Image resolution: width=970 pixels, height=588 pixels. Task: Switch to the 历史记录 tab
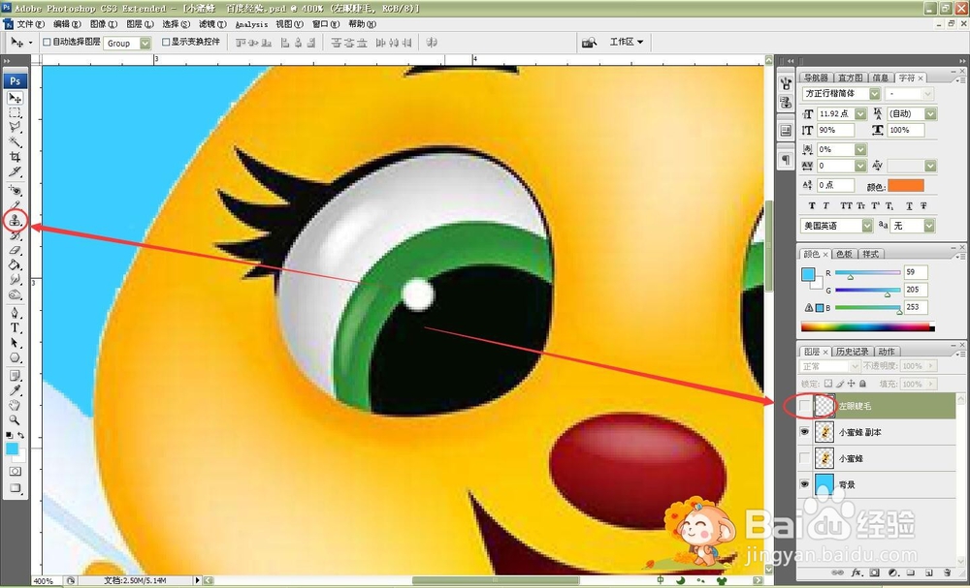tap(851, 351)
